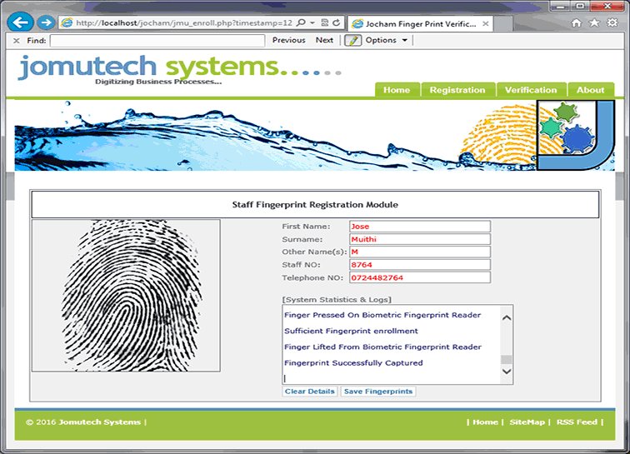Open the browser Tools gear icon
This screenshot has width=630, height=454.
[612, 22]
